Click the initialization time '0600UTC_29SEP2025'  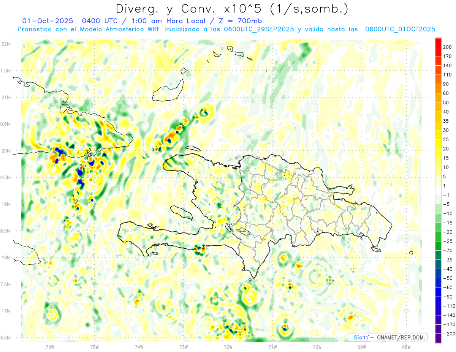[259, 29]
